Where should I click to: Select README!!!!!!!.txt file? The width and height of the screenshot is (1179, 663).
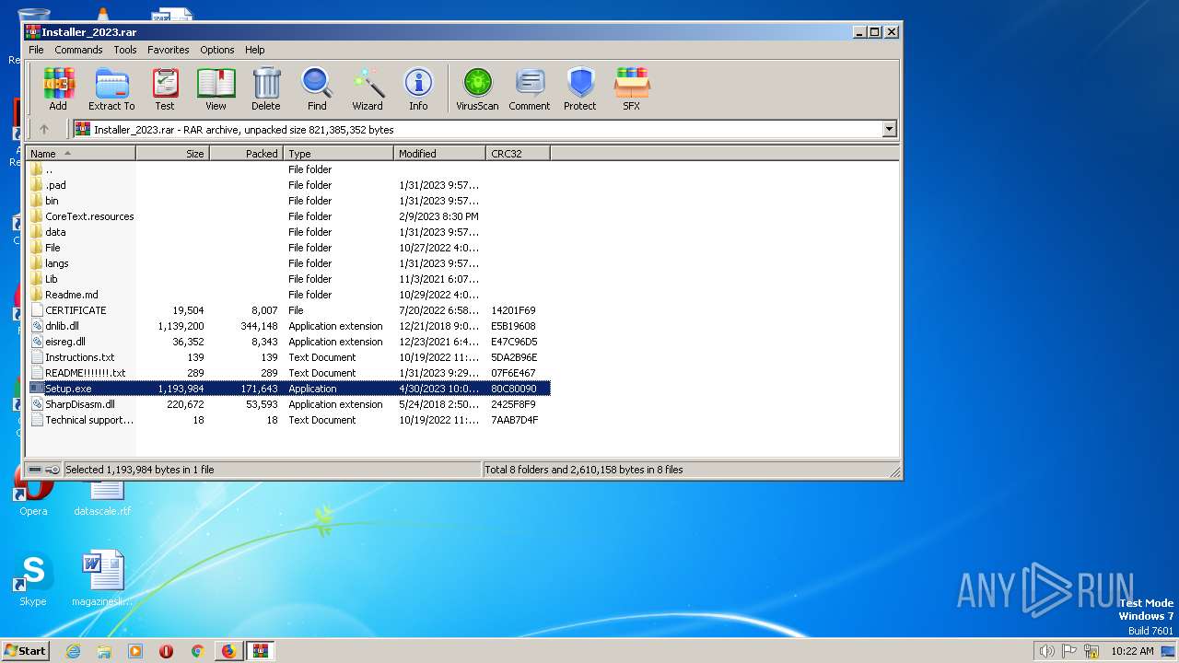pos(288,373)
